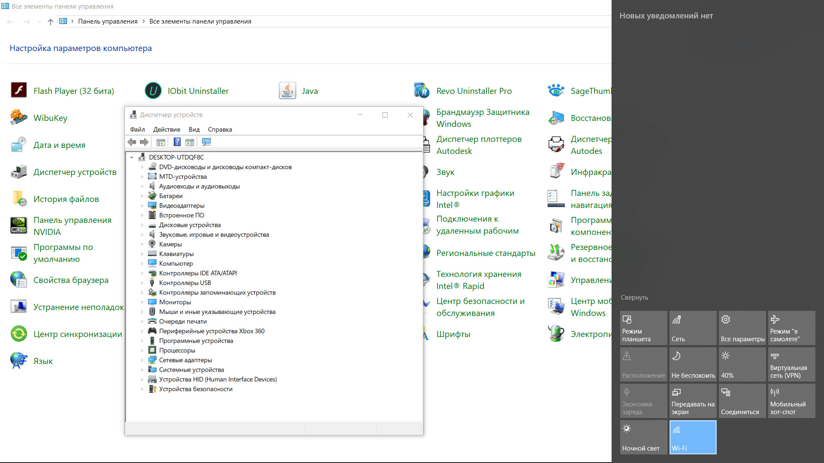The height and width of the screenshot is (463, 824).
Task: Open the Справка menu
Action: point(220,129)
